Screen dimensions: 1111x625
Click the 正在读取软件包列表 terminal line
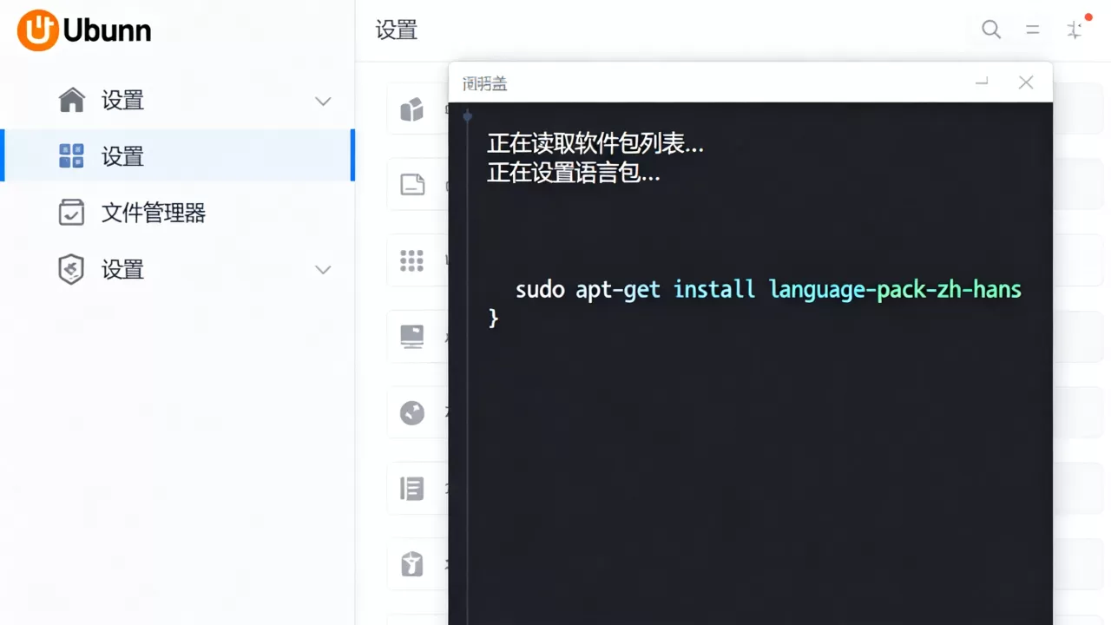pos(595,144)
